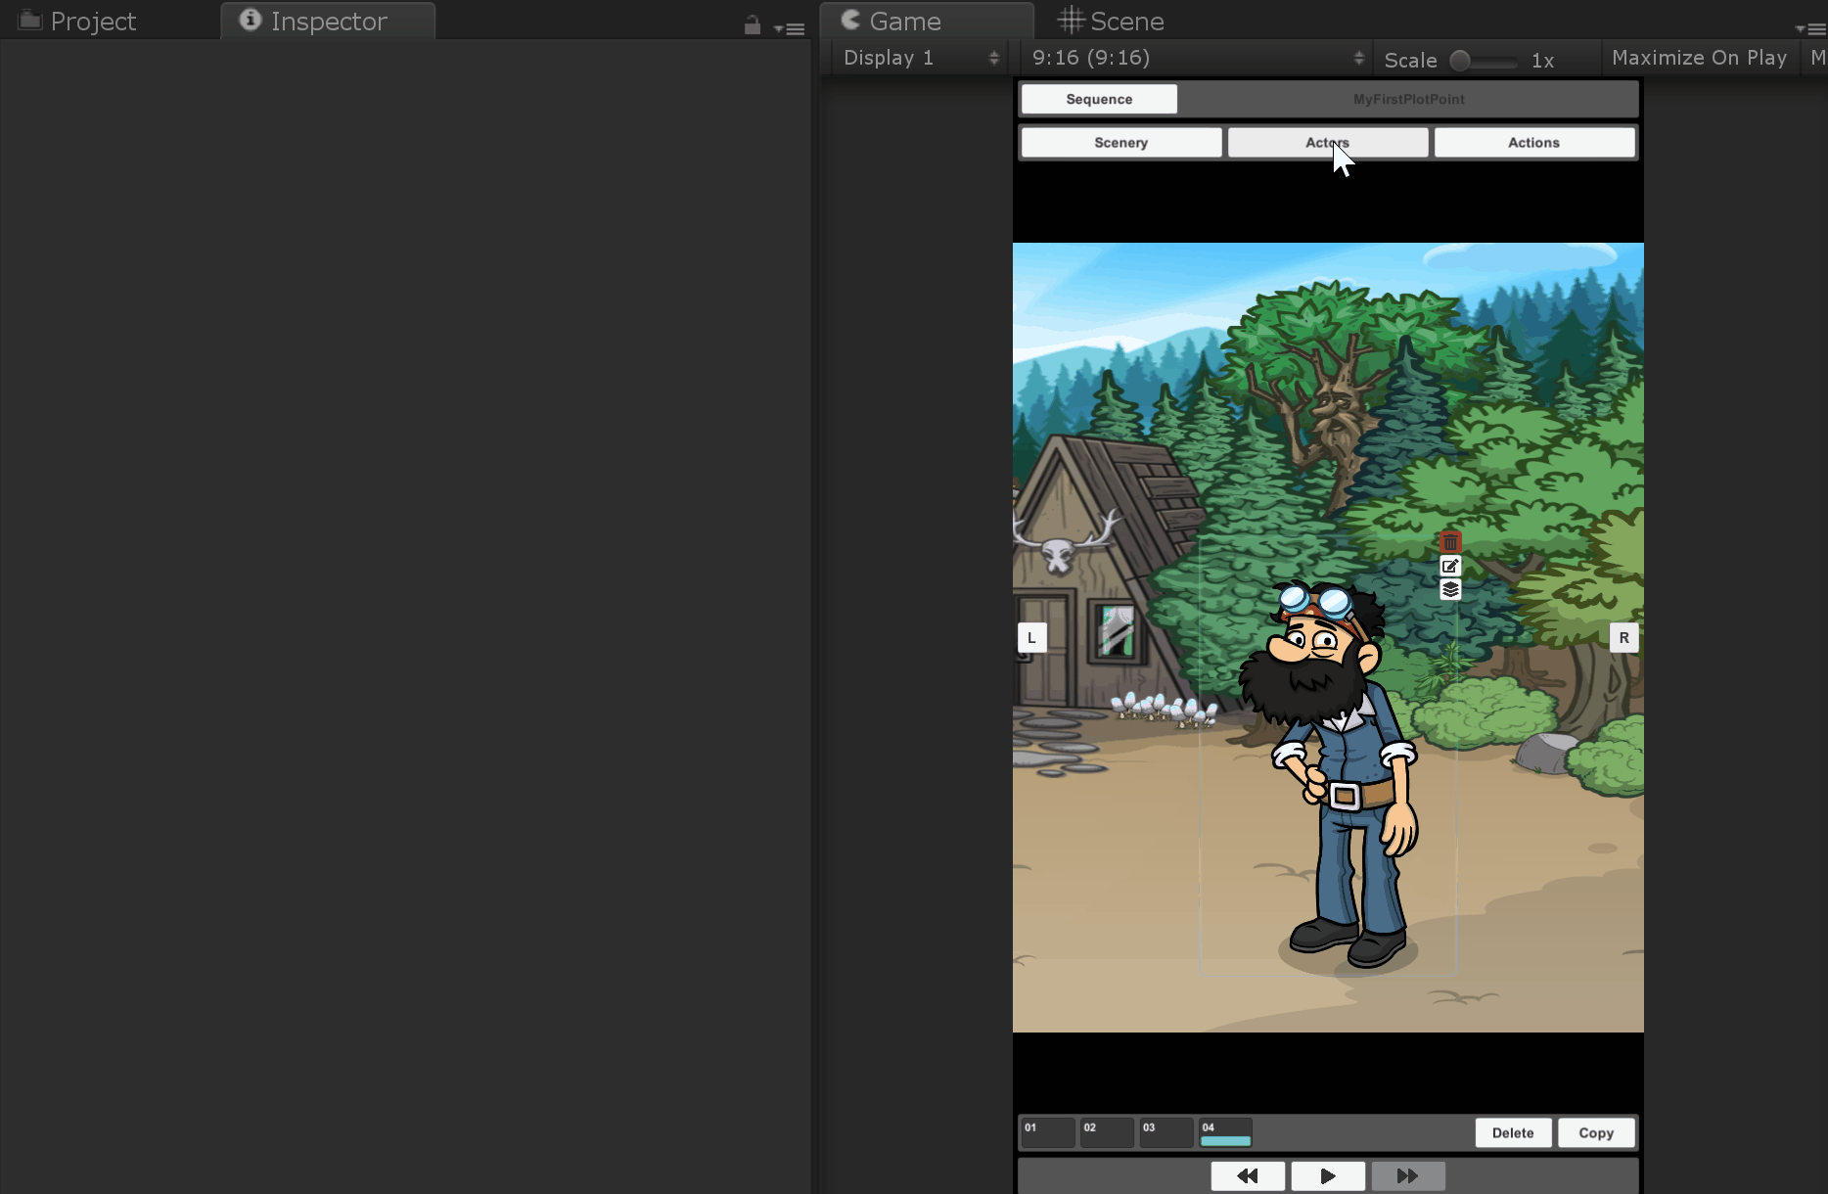Open the Inspector panel options menu icon
1828x1194 pixels.
(x=791, y=28)
